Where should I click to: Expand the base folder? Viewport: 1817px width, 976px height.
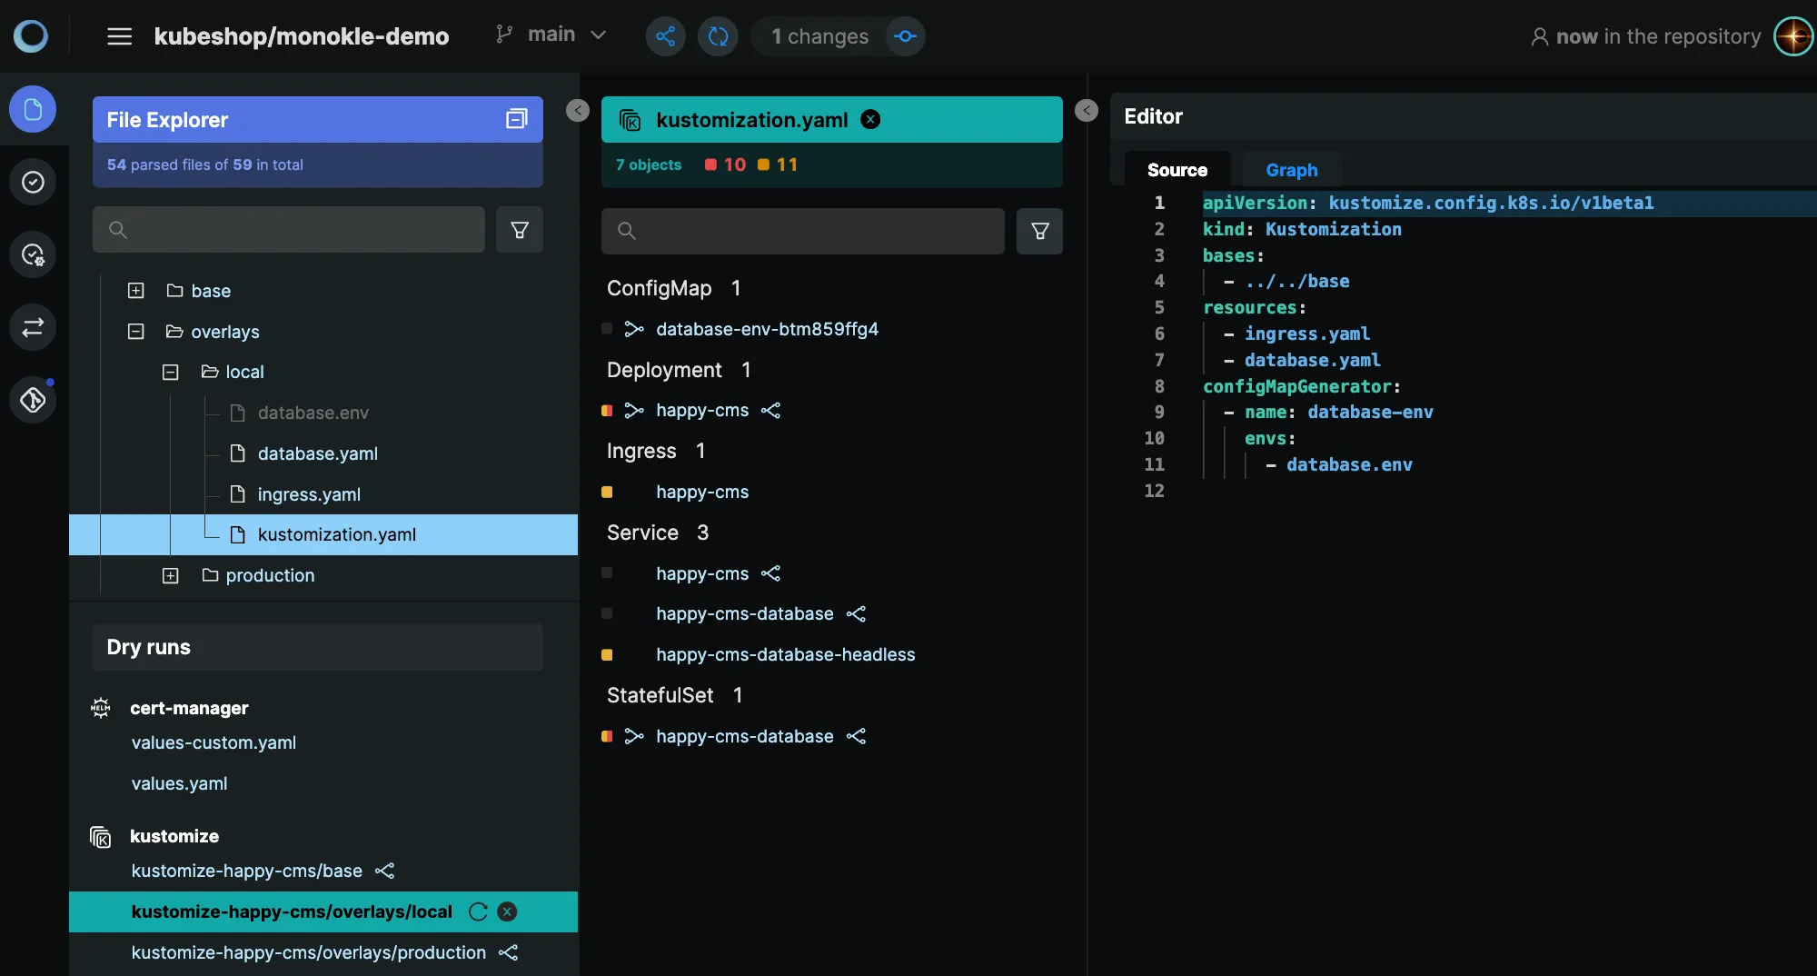coord(135,291)
